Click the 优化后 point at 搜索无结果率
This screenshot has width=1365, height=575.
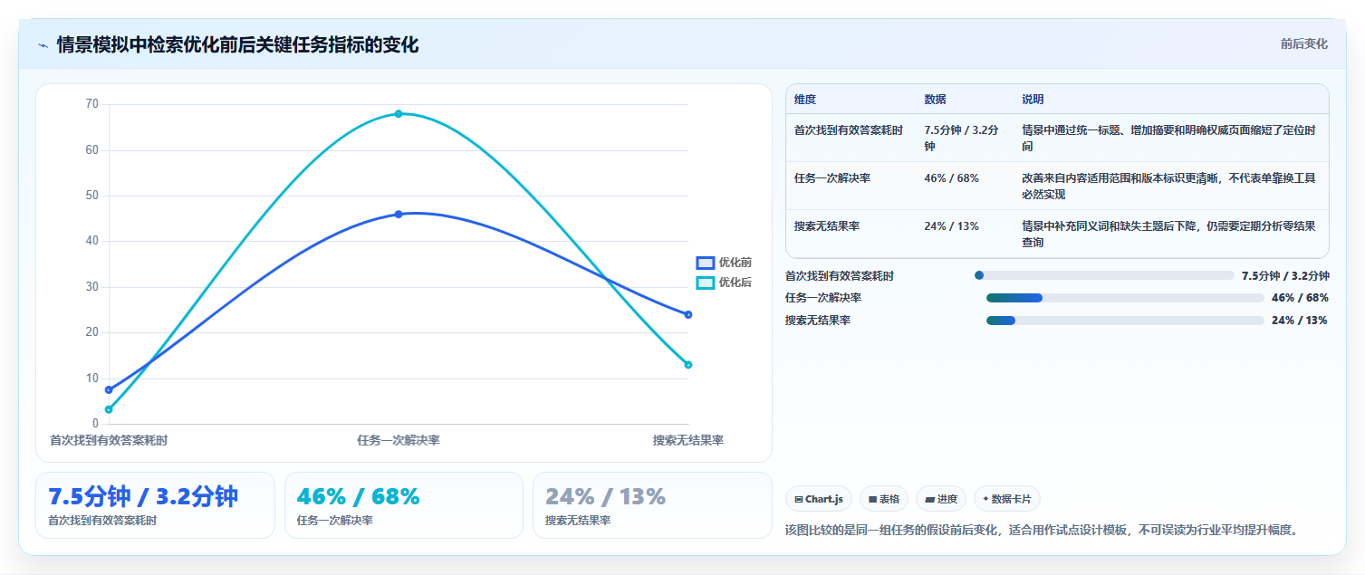click(688, 365)
